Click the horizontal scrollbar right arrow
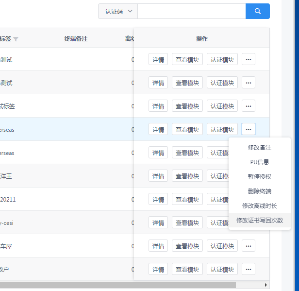Screen dimensions: 299x291 click(x=266, y=285)
